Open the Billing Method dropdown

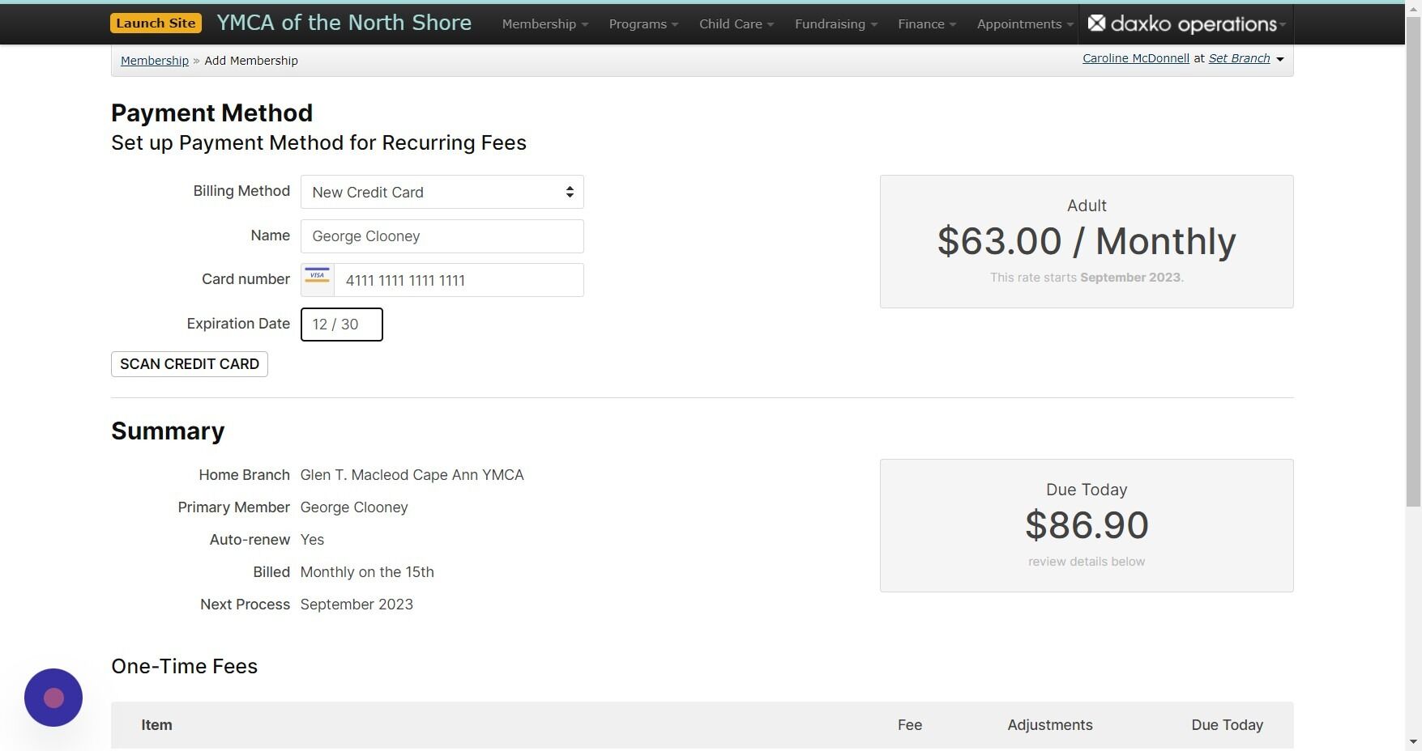tap(442, 192)
